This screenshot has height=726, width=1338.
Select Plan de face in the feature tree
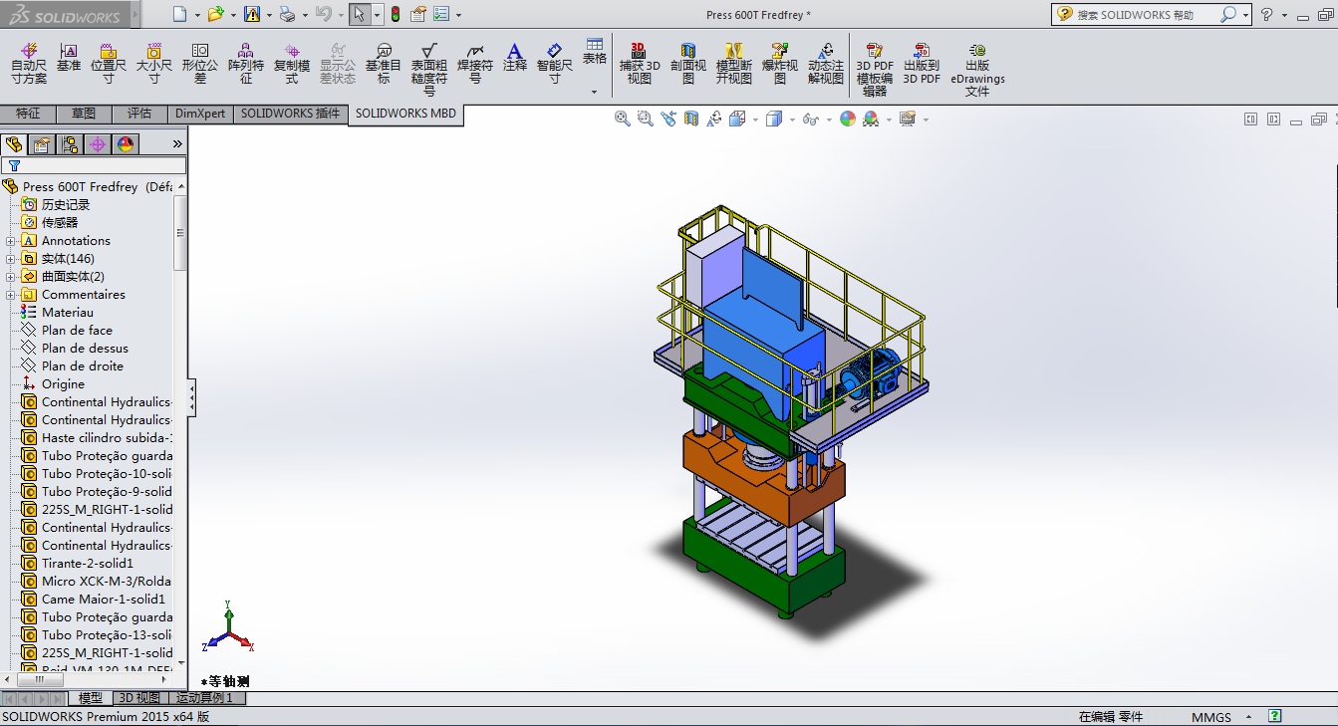point(77,331)
